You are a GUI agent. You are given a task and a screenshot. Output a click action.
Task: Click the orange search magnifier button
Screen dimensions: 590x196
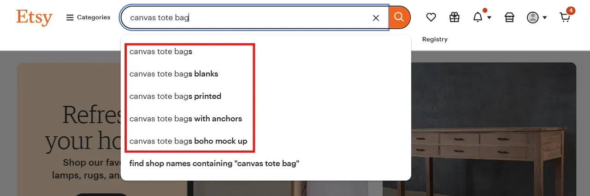(x=399, y=17)
